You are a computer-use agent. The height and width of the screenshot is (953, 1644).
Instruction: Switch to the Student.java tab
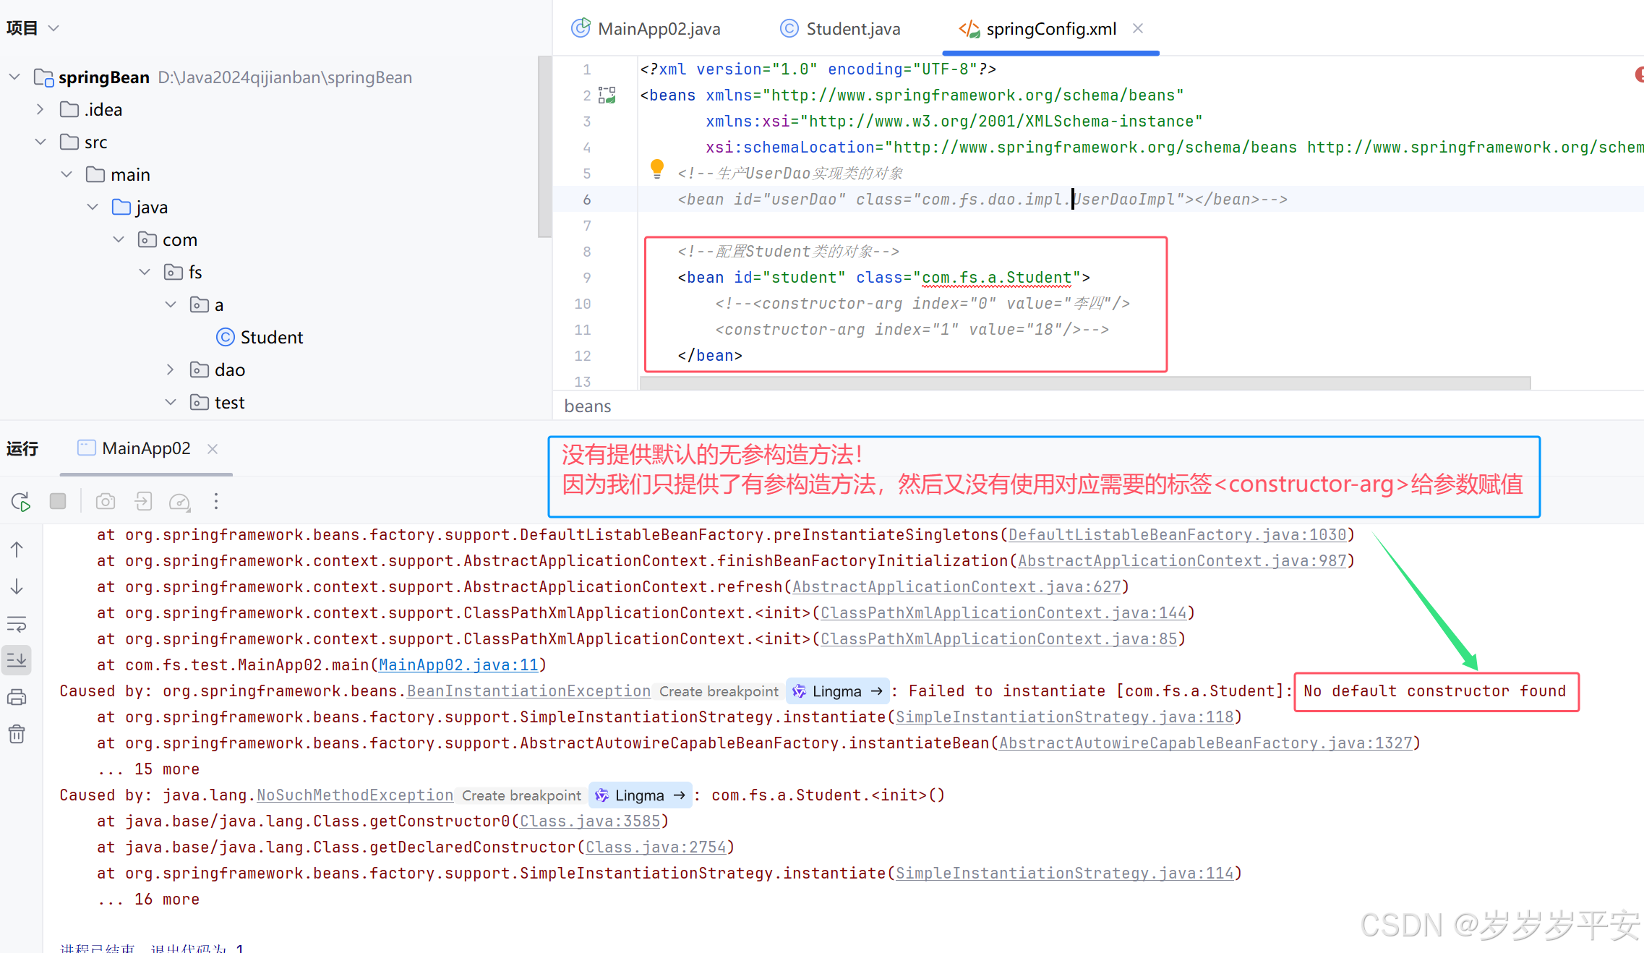(840, 29)
